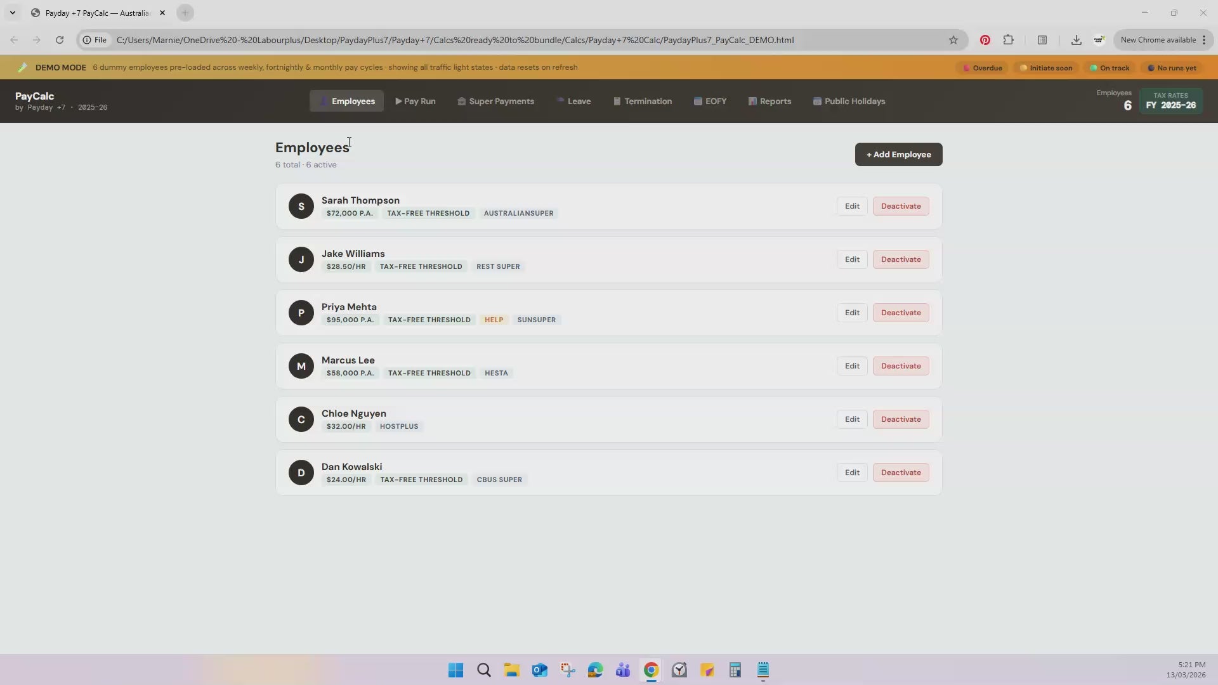Click the TAX RATES FY 2025-26 badge
The width and height of the screenshot is (1218, 685).
(1171, 101)
